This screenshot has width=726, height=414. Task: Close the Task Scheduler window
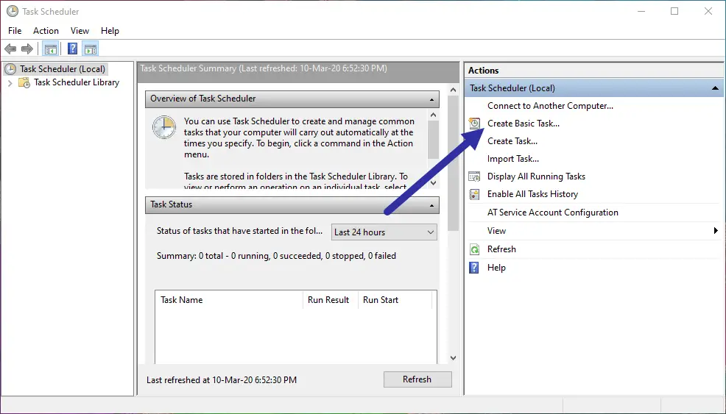tap(708, 11)
